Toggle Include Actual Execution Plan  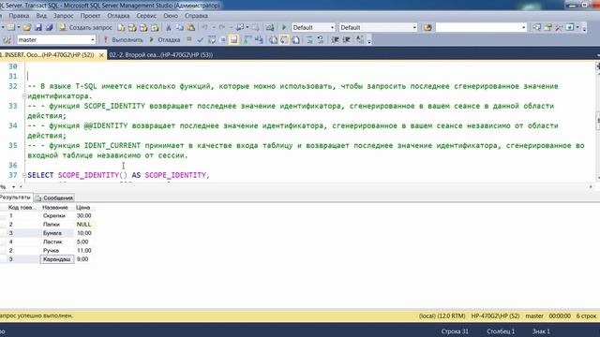coord(247,39)
